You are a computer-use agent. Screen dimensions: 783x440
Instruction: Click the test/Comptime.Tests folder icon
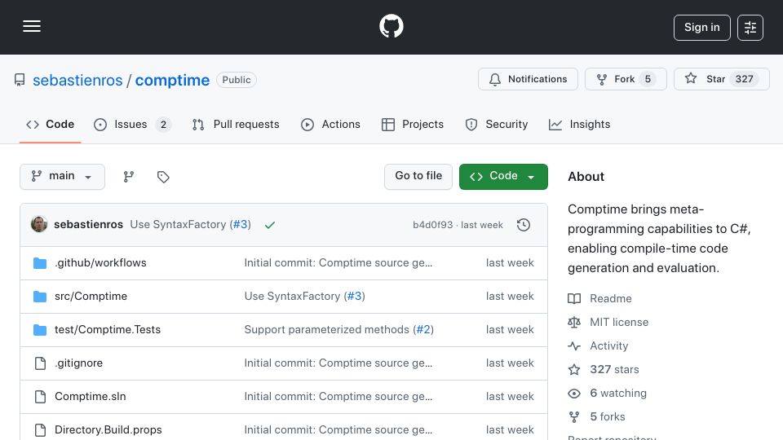point(40,330)
